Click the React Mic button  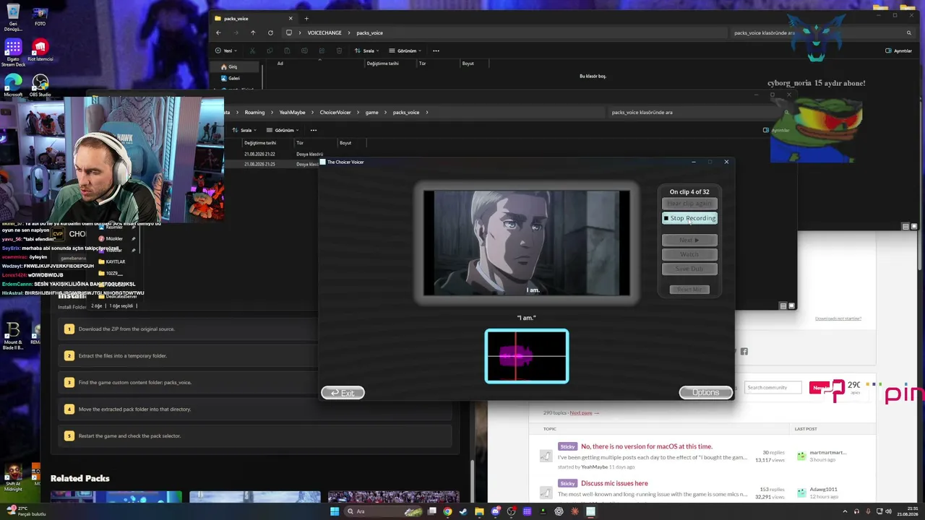pos(689,290)
